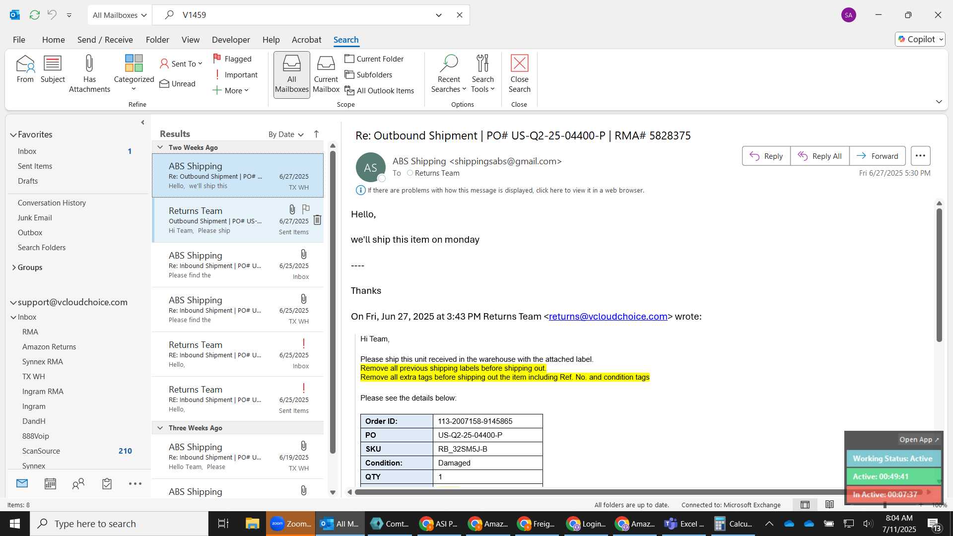Click Close Search button
Image resolution: width=953 pixels, height=536 pixels.
(519, 73)
